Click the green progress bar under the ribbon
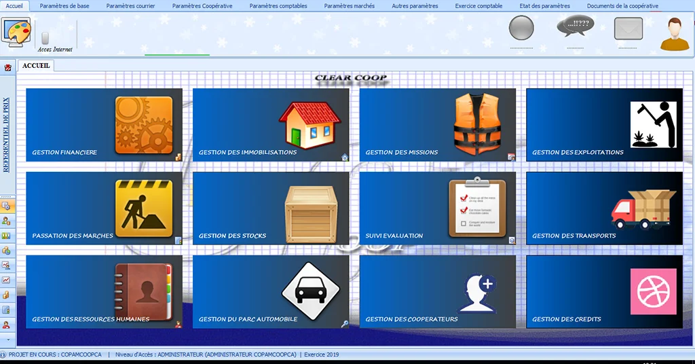Image resolution: width=695 pixels, height=364 pixels. pos(177,55)
